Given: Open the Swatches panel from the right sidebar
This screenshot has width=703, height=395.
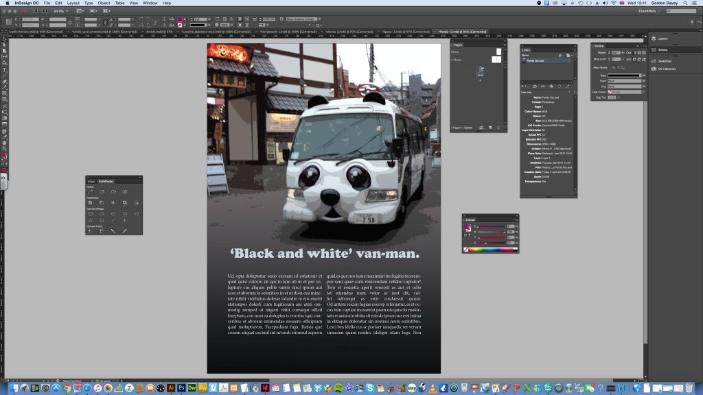Looking at the screenshot, I should (x=663, y=61).
